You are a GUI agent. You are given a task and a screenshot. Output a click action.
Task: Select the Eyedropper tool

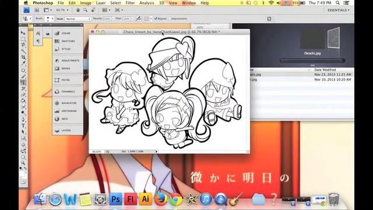(x=23, y=64)
